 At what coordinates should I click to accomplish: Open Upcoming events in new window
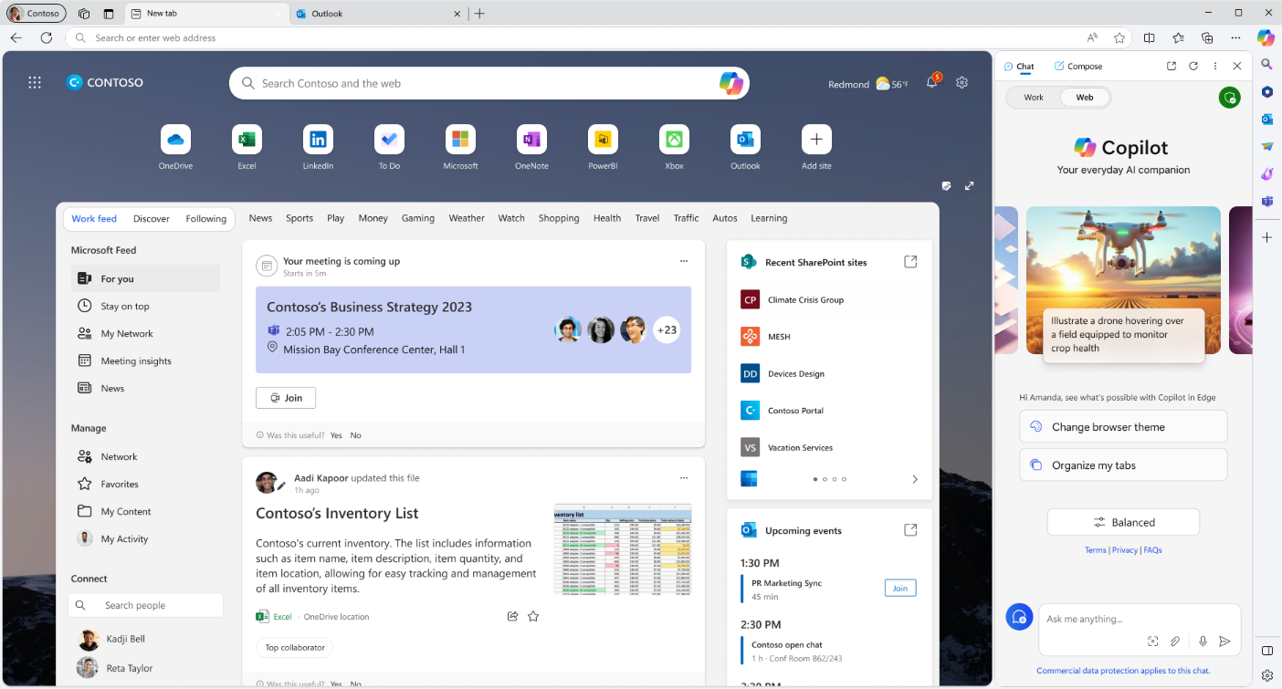910,530
